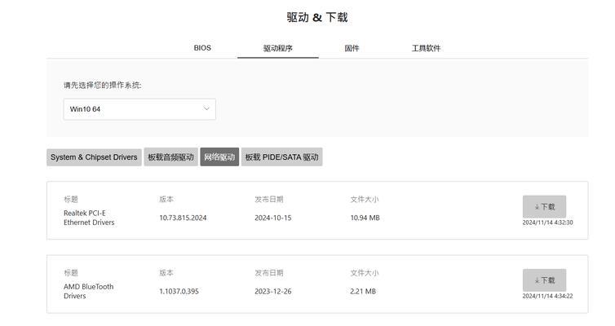Image resolution: width=615 pixels, height=326 pixels.
Task: Show 板载音频驱动 category
Action: 170,157
